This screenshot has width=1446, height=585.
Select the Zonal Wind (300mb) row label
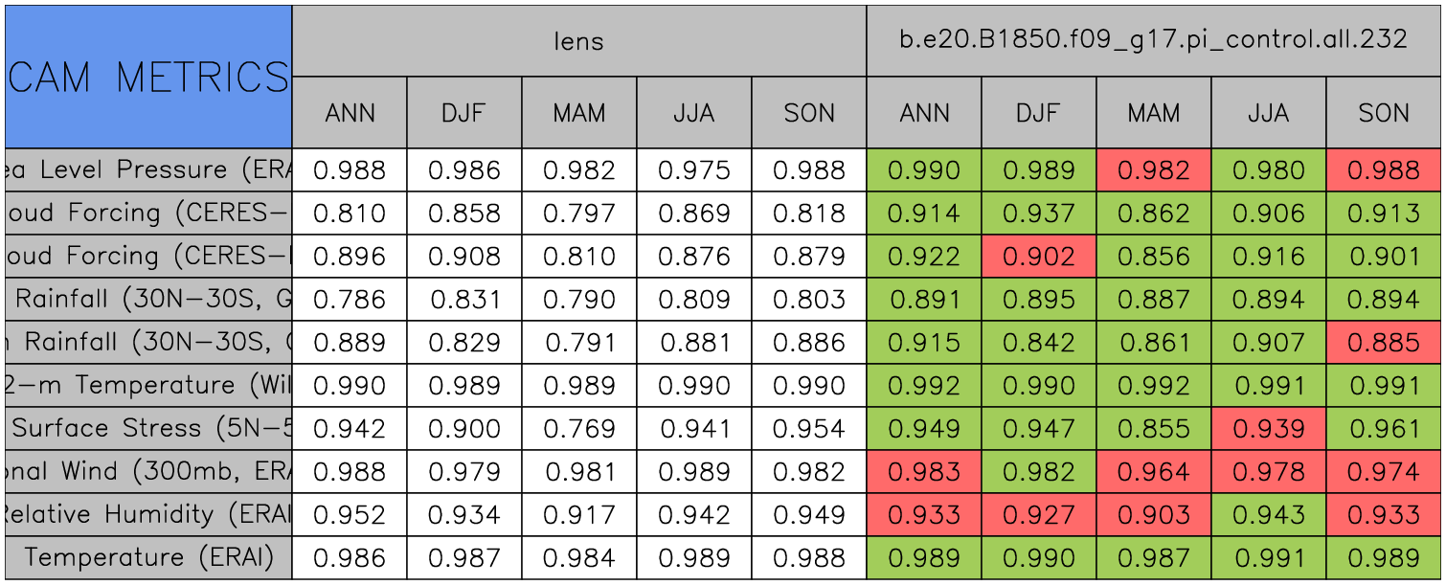pyautogui.click(x=148, y=472)
